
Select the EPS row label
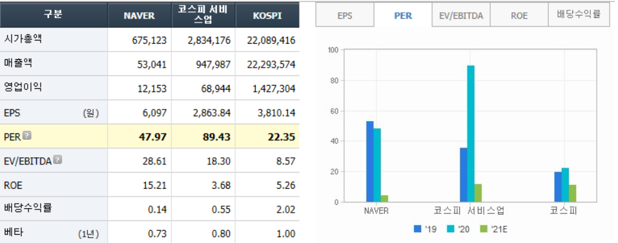pos(12,113)
